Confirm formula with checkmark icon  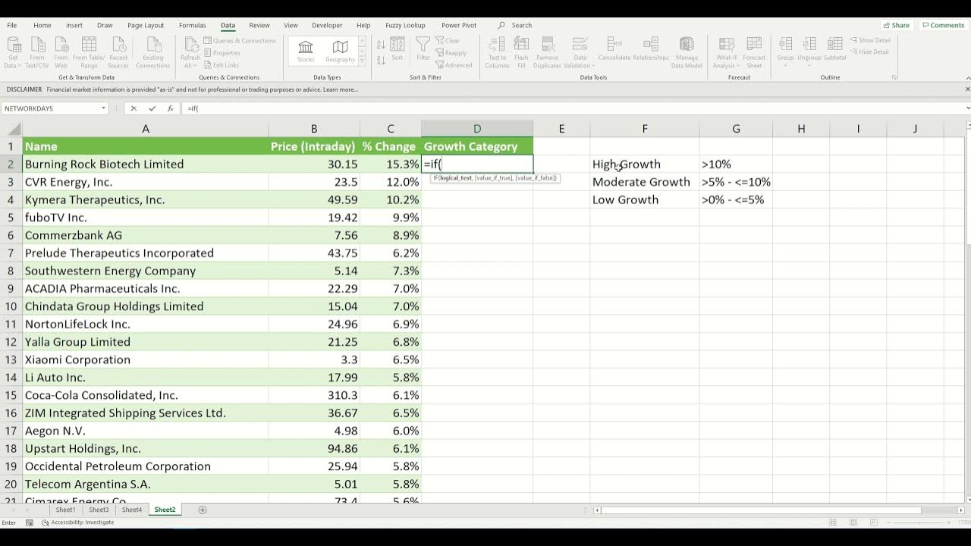pos(152,108)
